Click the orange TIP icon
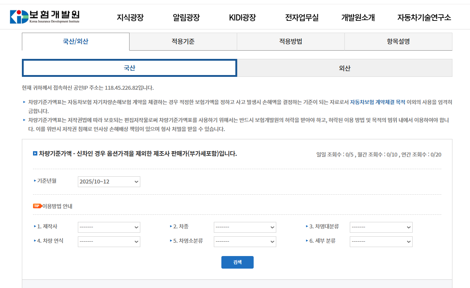470x288 pixels. [37, 206]
